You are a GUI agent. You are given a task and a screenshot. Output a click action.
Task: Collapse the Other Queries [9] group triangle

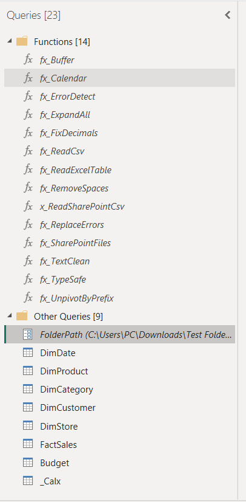tap(10, 316)
